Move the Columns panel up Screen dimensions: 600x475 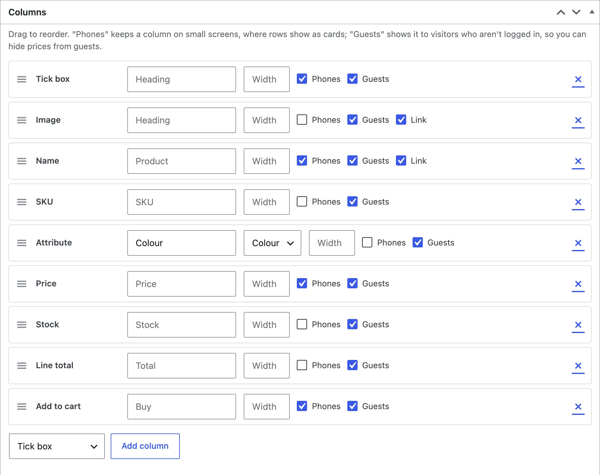pos(561,12)
